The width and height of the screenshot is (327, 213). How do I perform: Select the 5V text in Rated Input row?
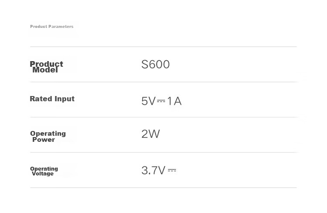tap(149, 101)
